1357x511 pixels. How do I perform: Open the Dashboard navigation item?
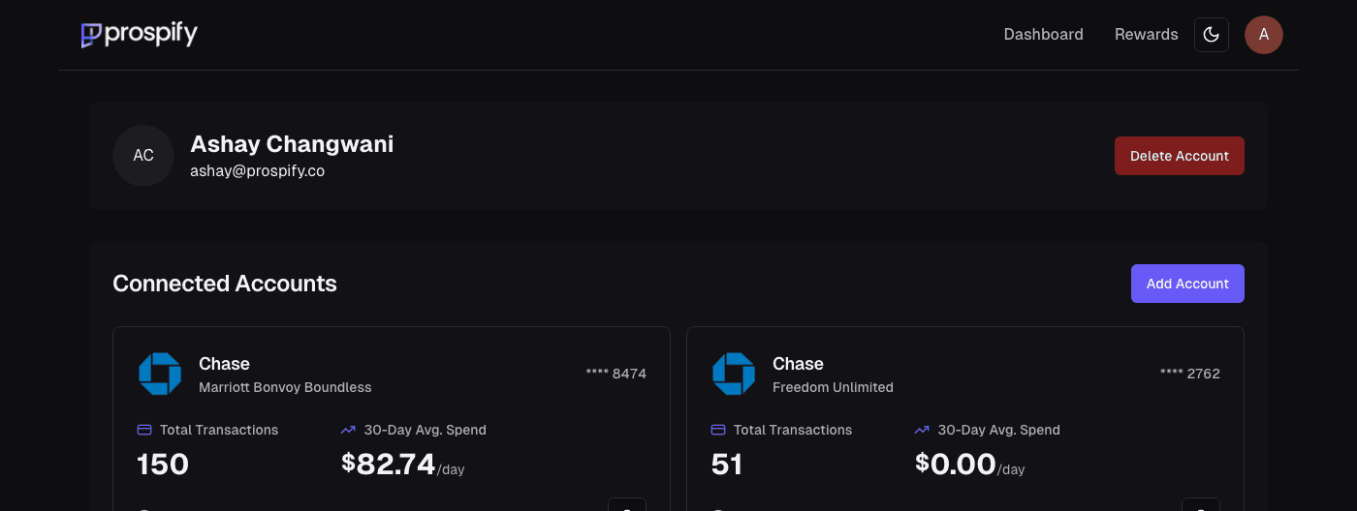coord(1043,35)
